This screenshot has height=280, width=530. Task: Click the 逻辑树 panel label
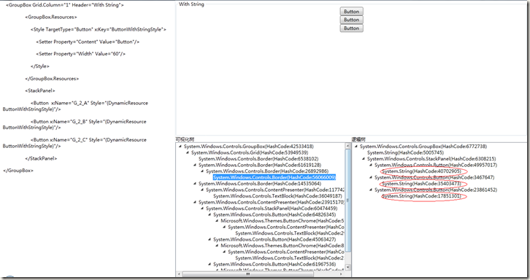(358, 139)
